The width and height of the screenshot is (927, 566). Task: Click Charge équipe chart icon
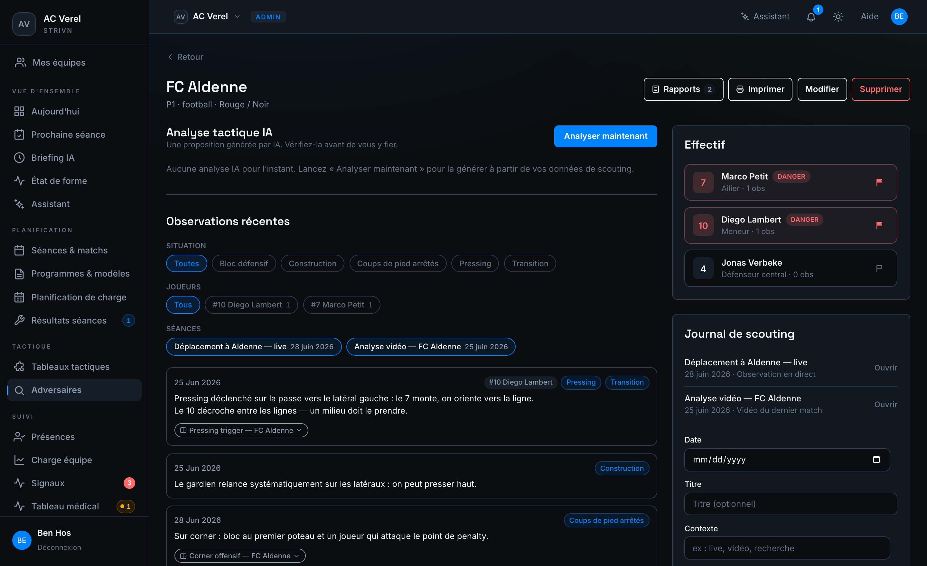tap(19, 460)
